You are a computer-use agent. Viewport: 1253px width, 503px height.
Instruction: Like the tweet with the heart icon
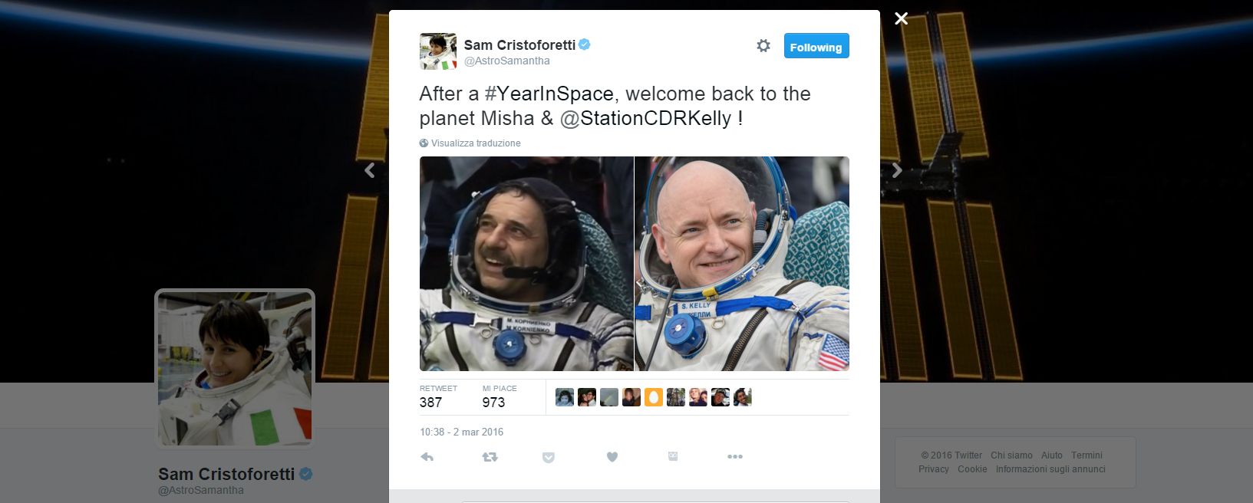pos(612,457)
